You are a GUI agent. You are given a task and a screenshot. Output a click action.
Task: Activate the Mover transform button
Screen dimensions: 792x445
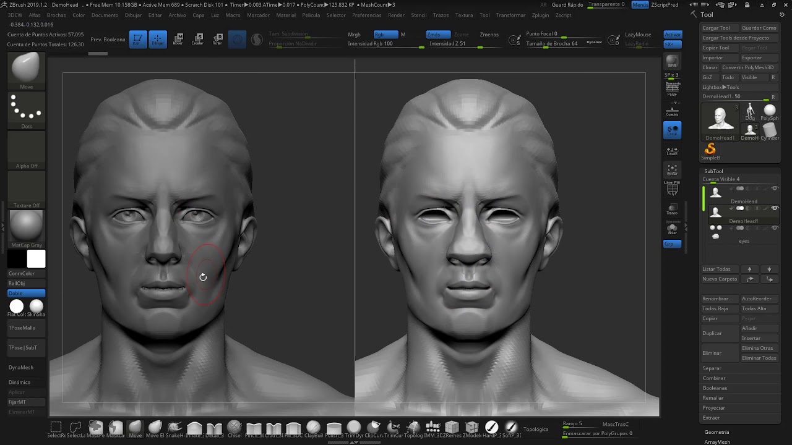coord(178,40)
